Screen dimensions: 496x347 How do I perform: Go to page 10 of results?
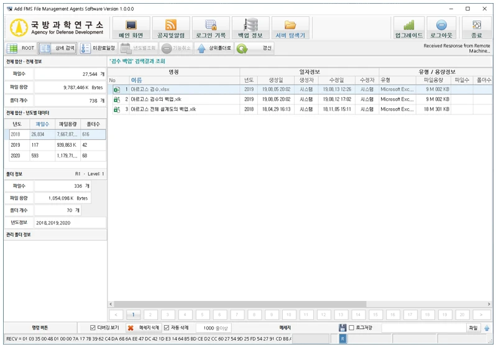click(x=289, y=315)
